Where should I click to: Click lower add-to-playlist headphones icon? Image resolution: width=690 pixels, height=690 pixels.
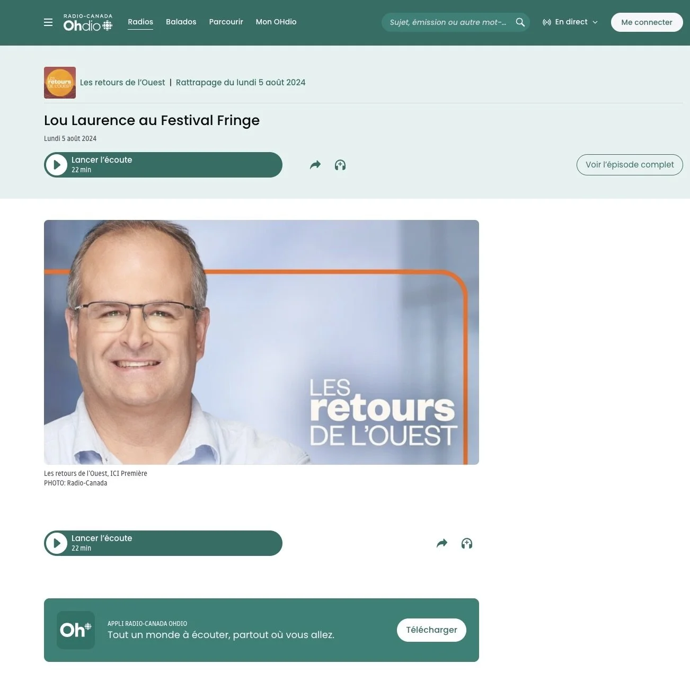pos(467,543)
